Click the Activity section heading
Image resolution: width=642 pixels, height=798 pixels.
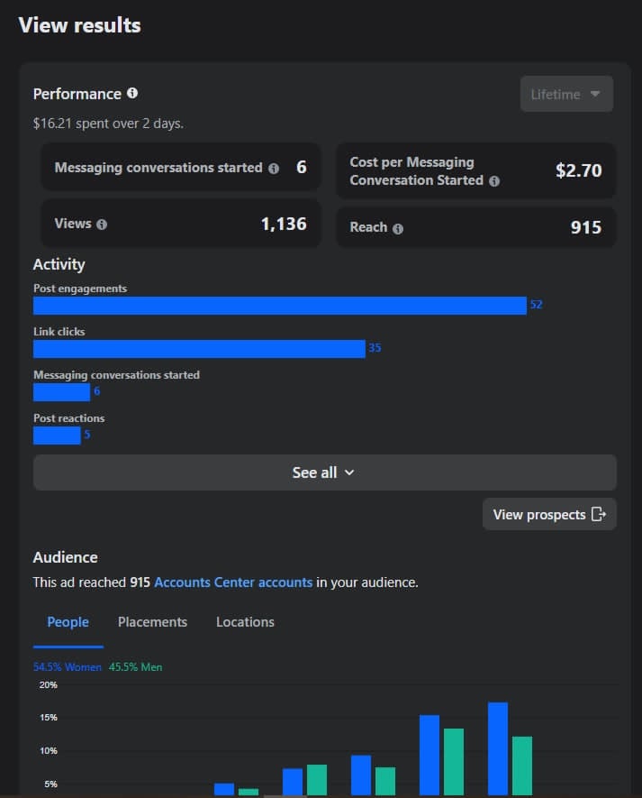(59, 264)
